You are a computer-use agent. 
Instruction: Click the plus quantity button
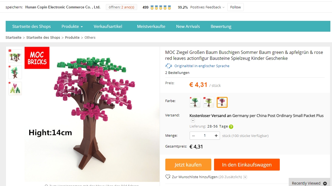(216, 136)
